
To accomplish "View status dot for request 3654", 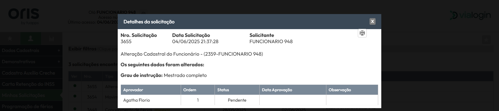I will [x=75, y=96].
